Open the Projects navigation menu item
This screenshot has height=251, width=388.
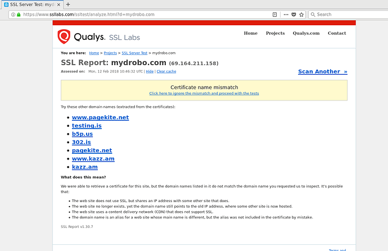[275, 33]
